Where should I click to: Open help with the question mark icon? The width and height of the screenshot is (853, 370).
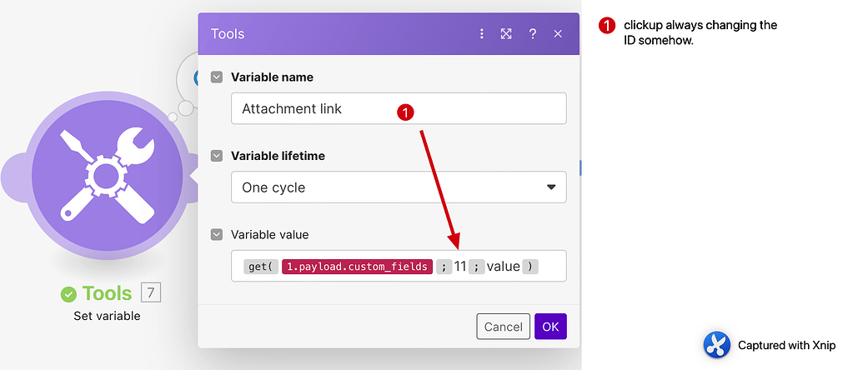[x=532, y=34]
